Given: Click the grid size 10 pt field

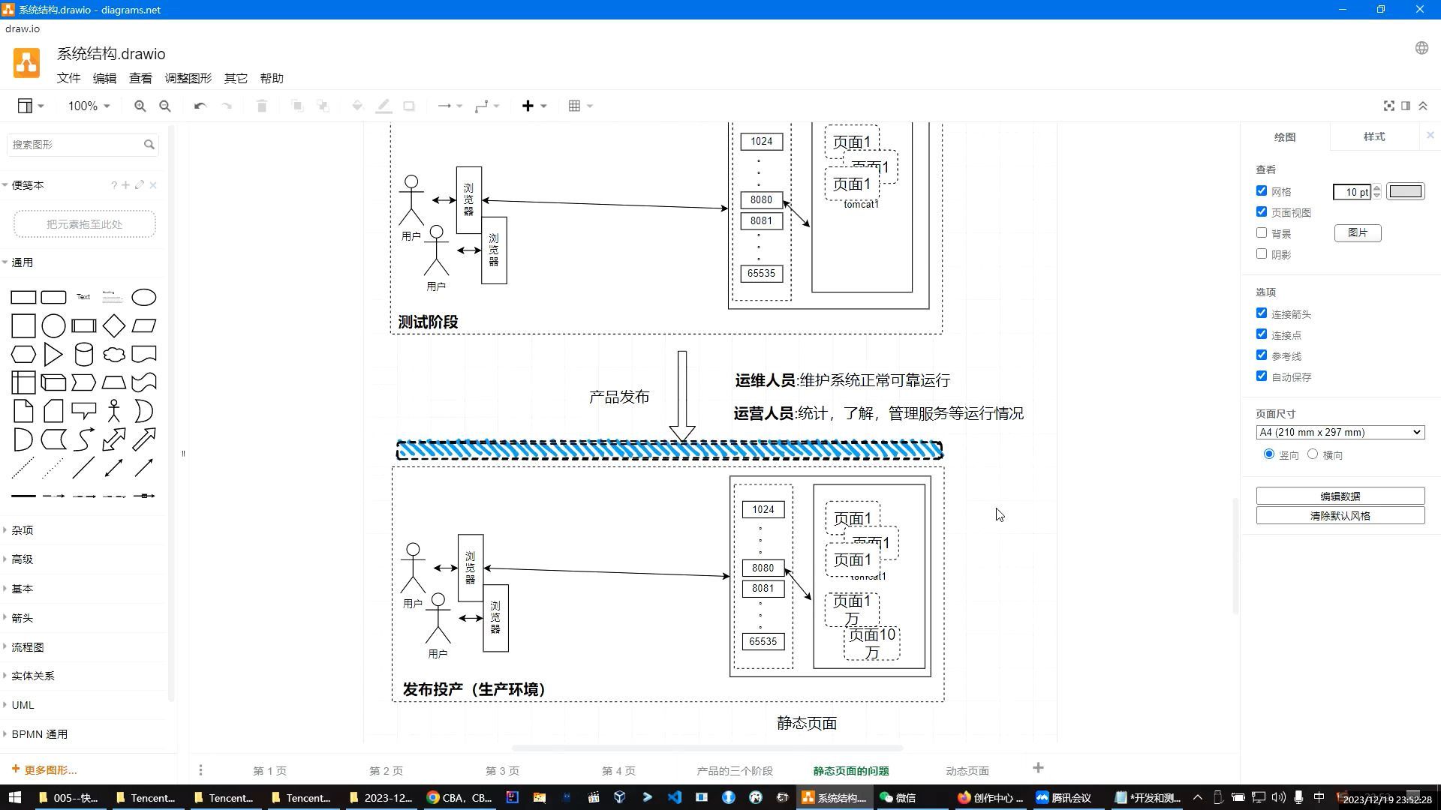Looking at the screenshot, I should coord(1352,192).
